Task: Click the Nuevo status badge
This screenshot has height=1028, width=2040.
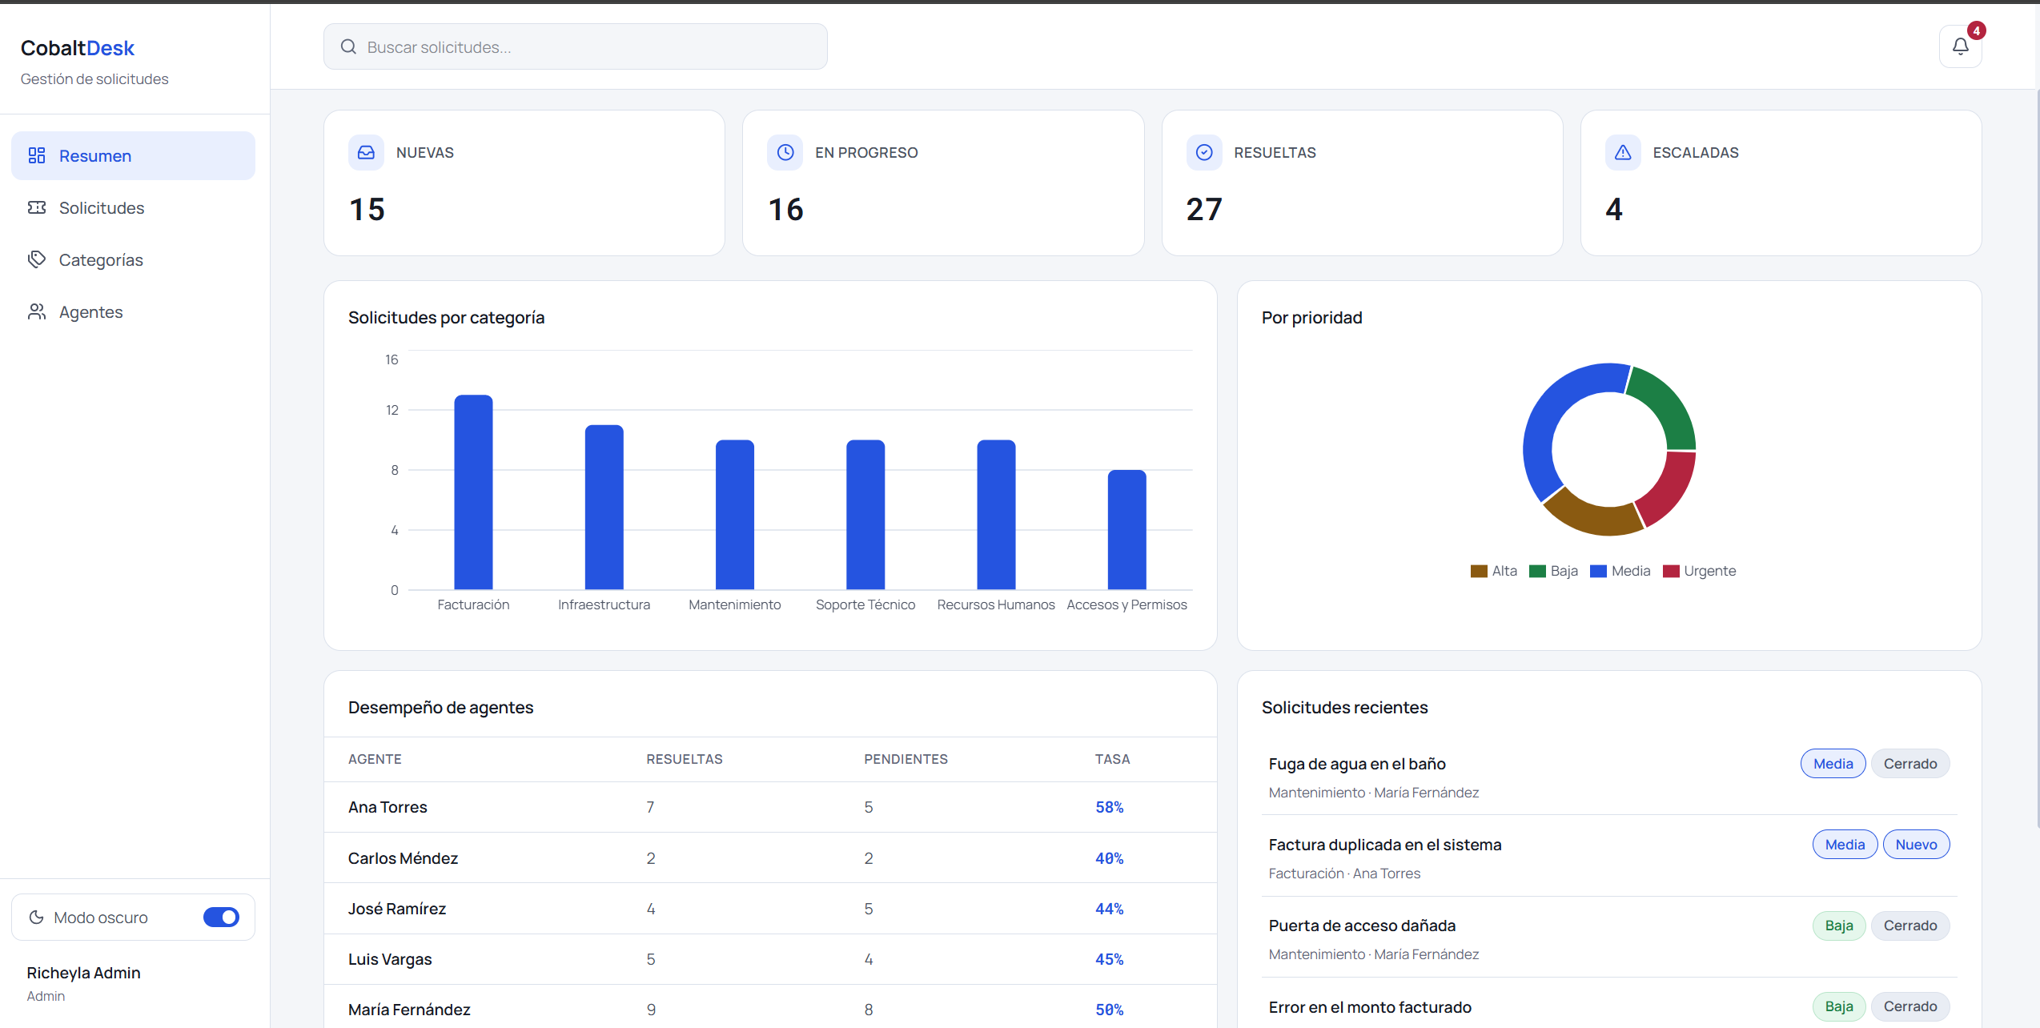Action: 1916,844
